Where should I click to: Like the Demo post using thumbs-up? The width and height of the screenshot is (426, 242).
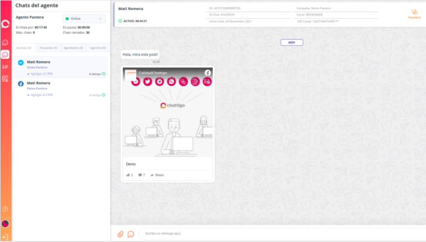click(129, 175)
